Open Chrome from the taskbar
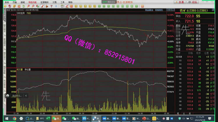The width and height of the screenshot is (218, 122). [x=14, y=119]
